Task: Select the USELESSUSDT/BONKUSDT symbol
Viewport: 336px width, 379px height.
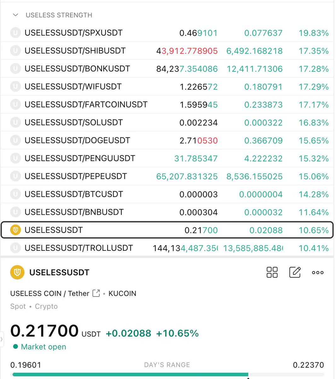Action: tap(77, 69)
